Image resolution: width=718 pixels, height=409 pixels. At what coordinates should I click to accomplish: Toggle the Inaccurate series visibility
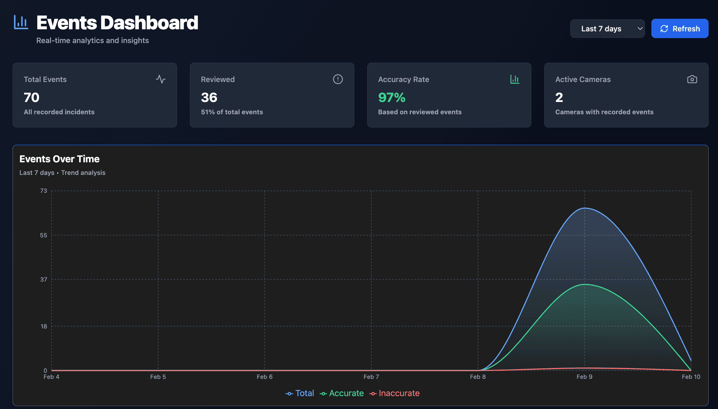395,393
